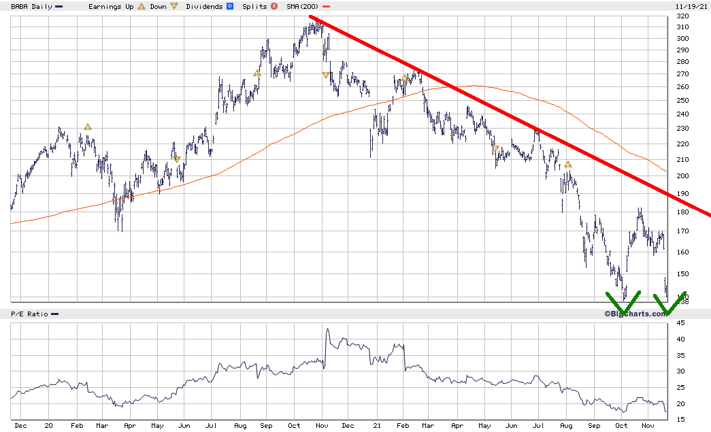Select the red Splits S legend icon
The width and height of the screenshot is (711, 432).
[274, 6]
